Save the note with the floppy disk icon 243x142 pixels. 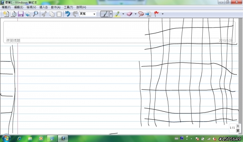(x=21, y=14)
